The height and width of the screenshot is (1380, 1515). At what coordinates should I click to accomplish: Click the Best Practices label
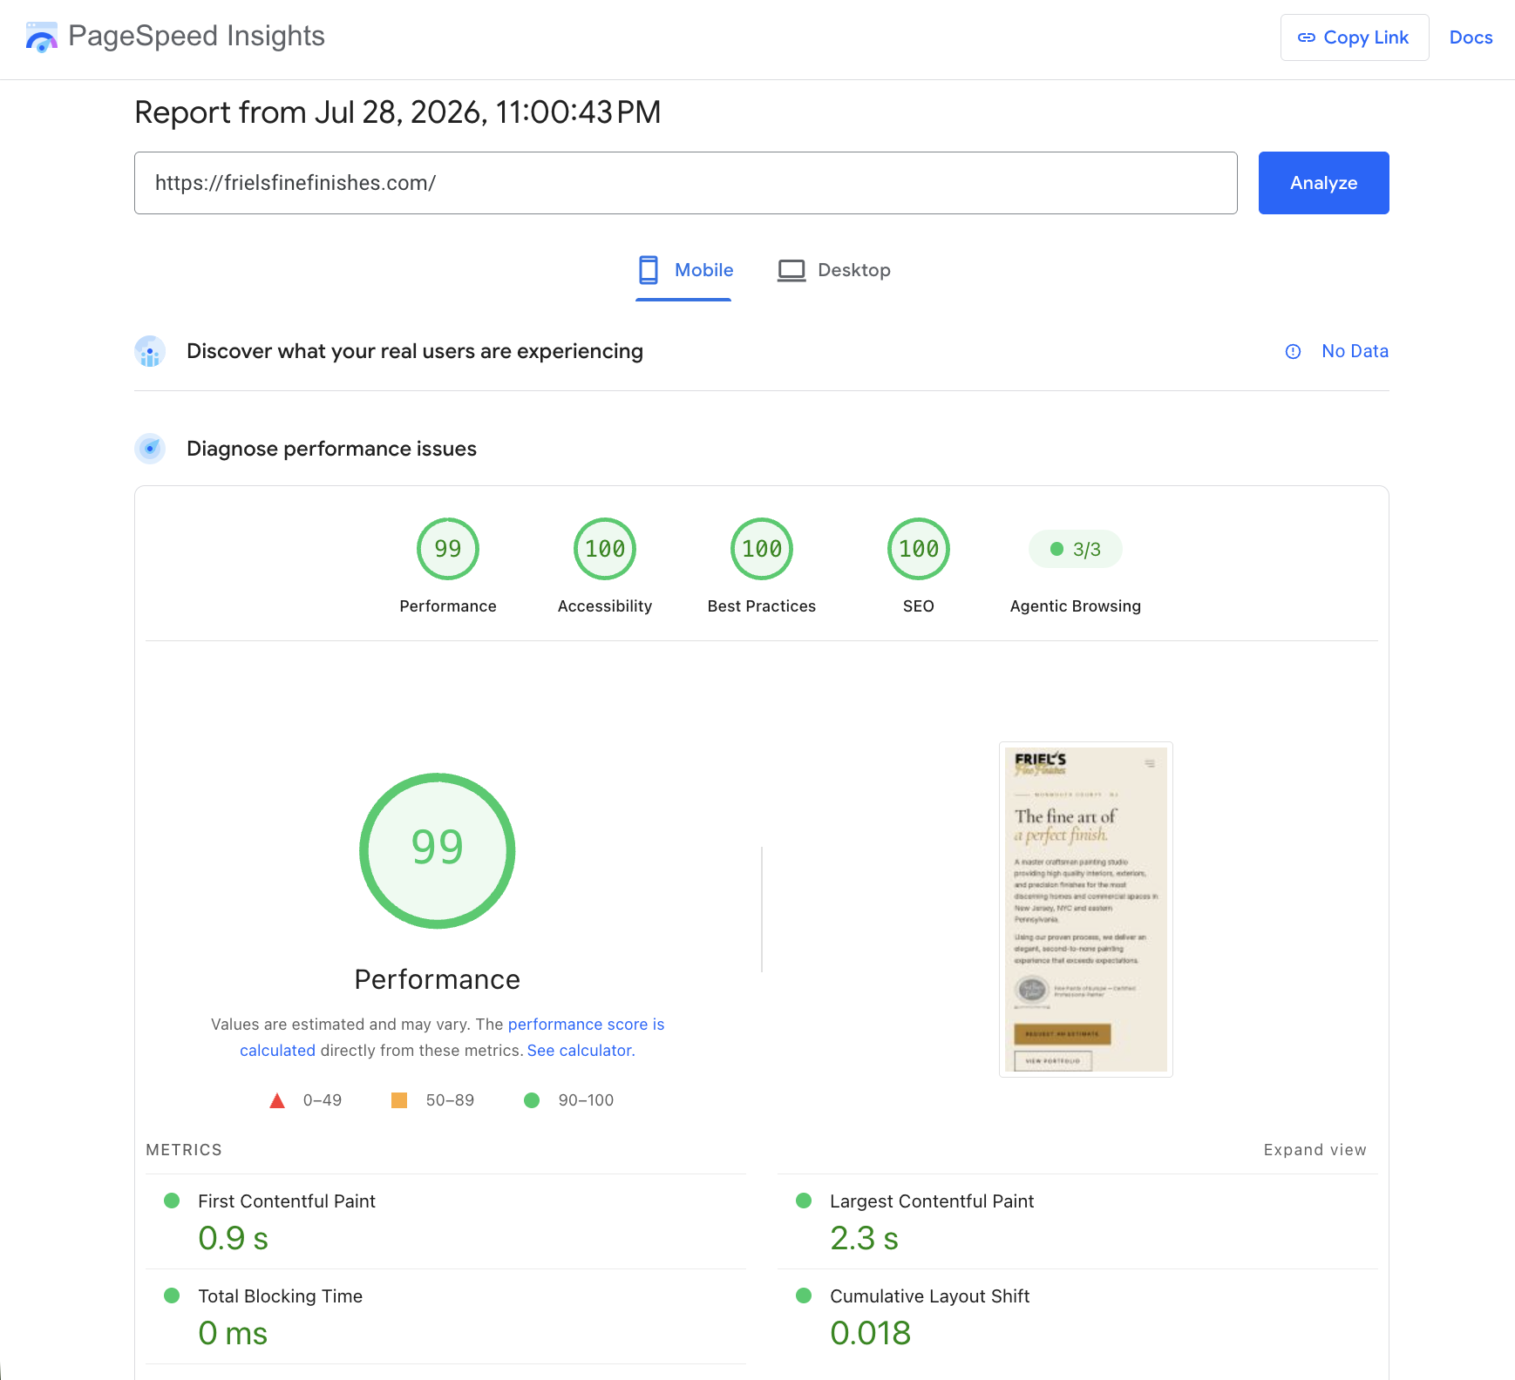pos(762,606)
